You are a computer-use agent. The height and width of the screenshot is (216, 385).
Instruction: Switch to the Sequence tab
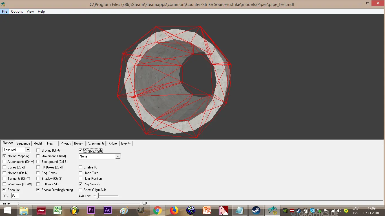tap(23, 143)
